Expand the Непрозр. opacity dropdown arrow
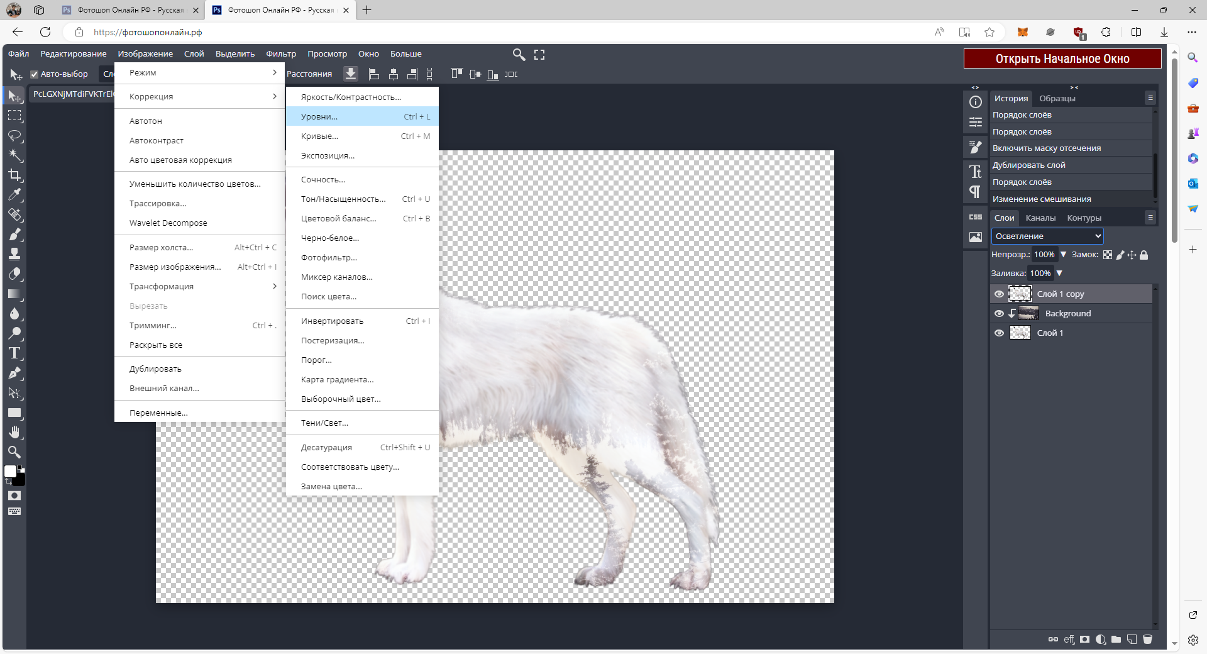Image resolution: width=1207 pixels, height=654 pixels. point(1063,255)
